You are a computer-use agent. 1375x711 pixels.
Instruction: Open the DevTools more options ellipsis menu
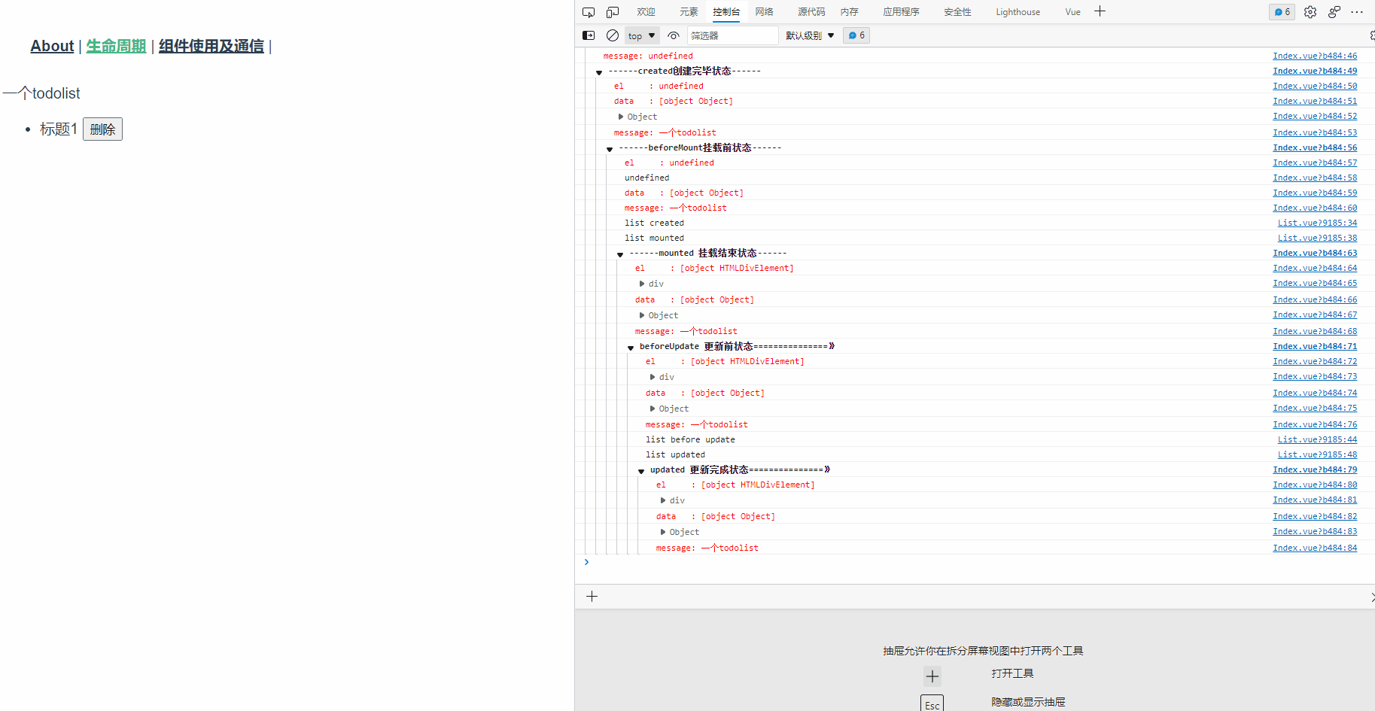point(1357,12)
